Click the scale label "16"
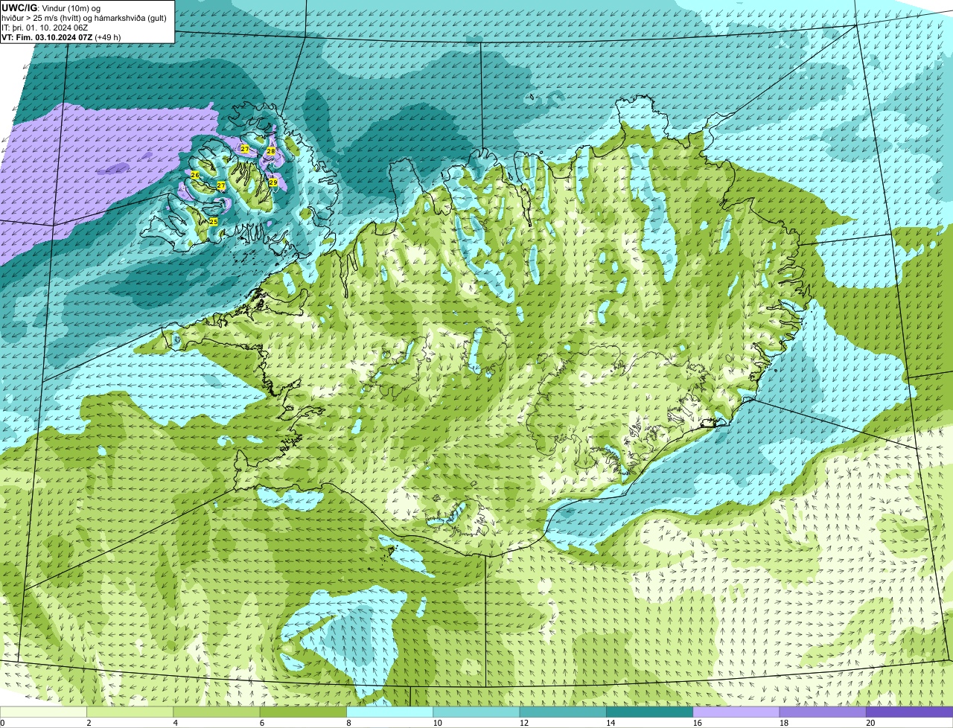Screen dimensions: 953x728 click(x=698, y=723)
